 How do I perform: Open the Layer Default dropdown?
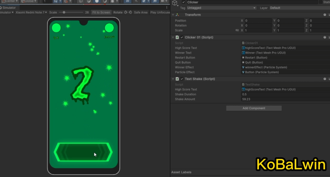299,8
